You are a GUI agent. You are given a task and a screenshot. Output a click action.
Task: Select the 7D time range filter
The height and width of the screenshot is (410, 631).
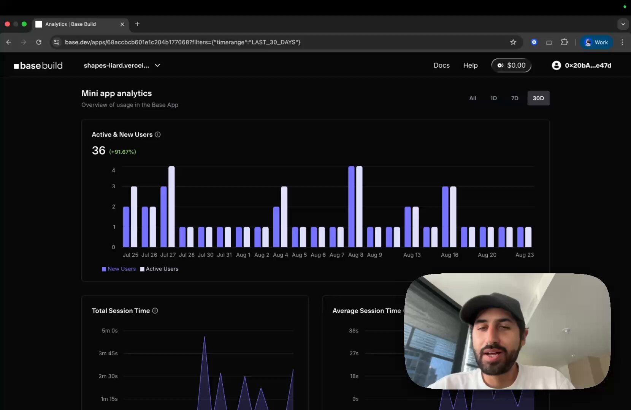pos(515,98)
